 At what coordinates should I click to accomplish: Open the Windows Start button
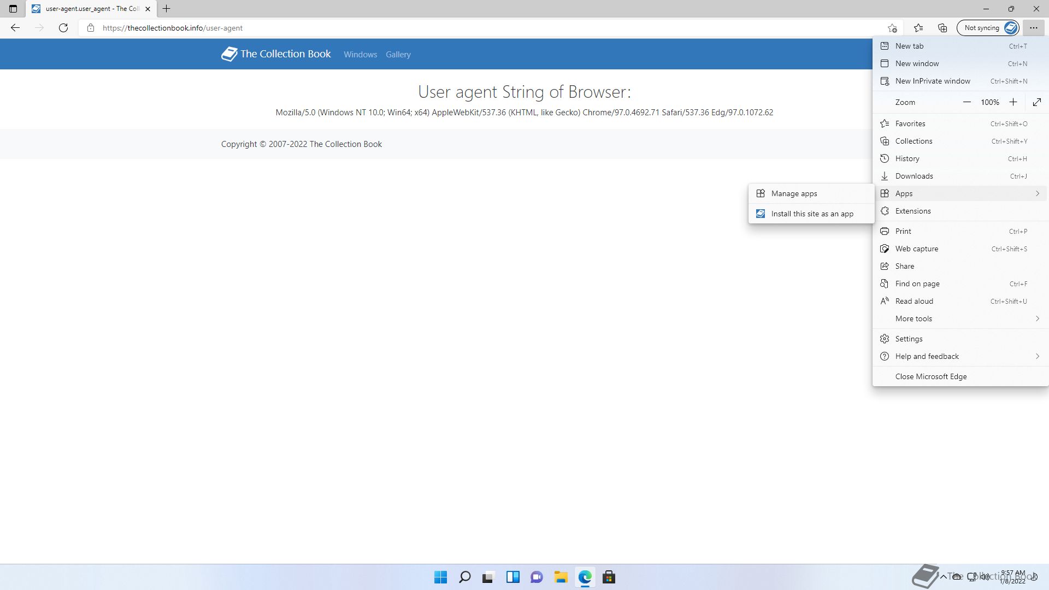click(440, 577)
